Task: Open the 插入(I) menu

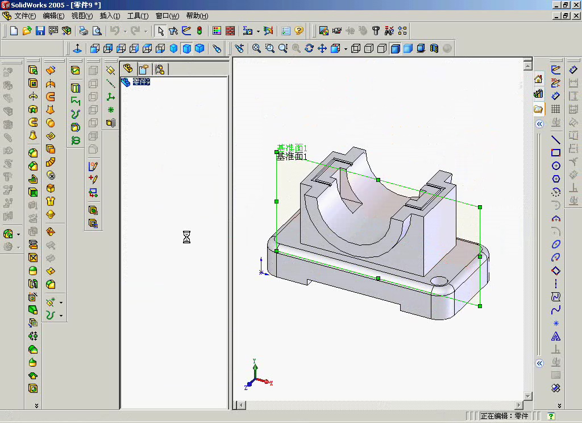Action: pos(110,15)
